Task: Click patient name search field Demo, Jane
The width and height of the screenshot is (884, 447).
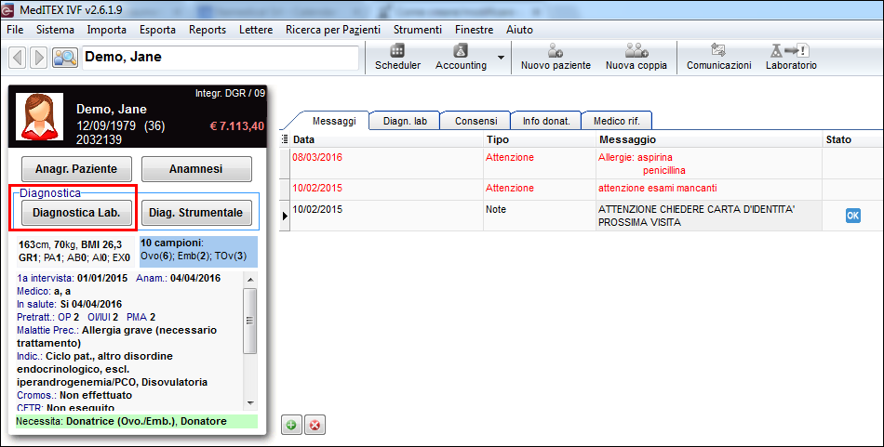Action: pyautogui.click(x=220, y=58)
